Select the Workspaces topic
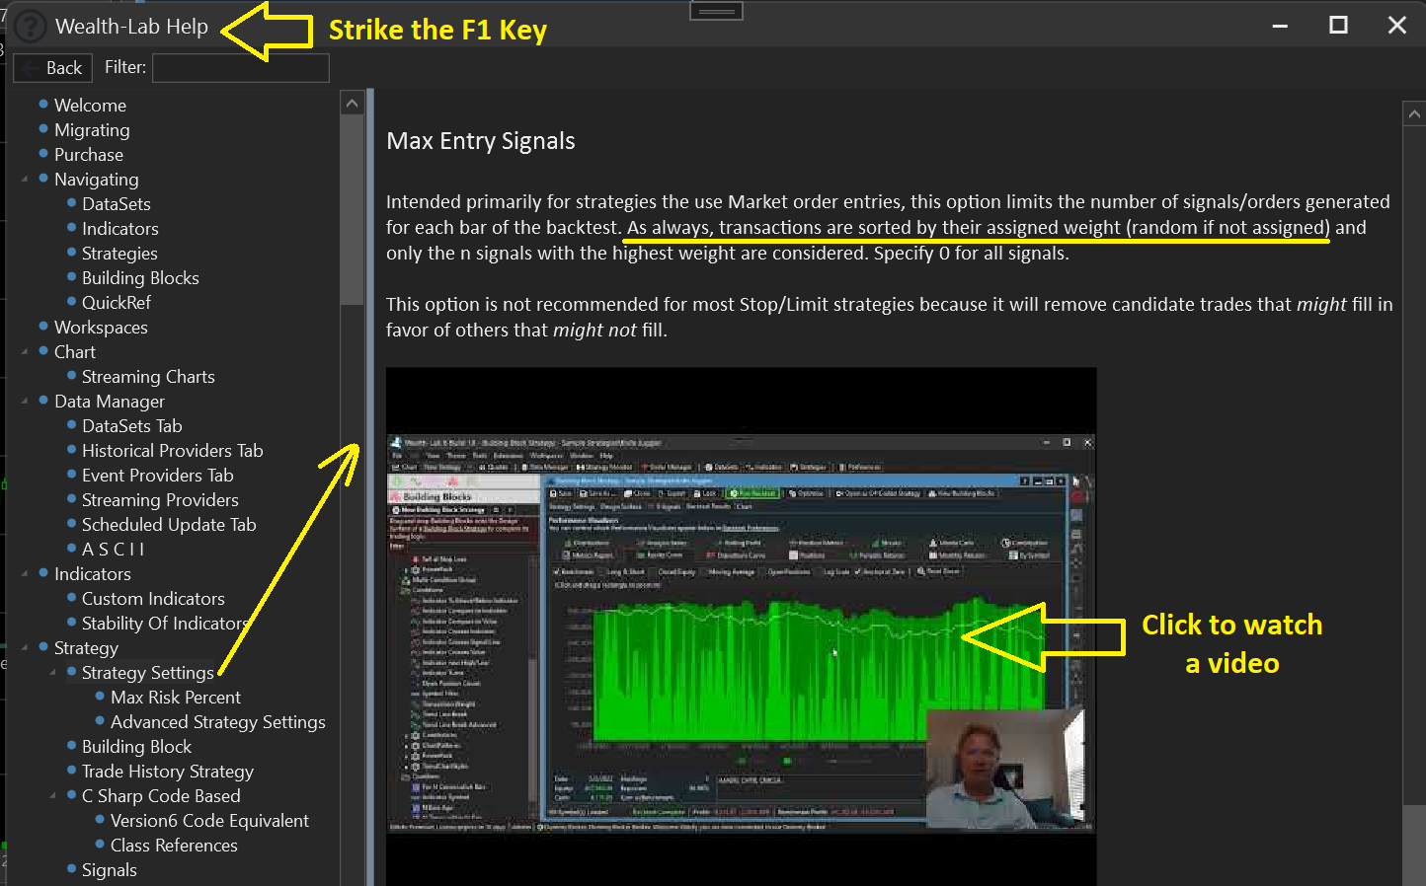 (101, 328)
